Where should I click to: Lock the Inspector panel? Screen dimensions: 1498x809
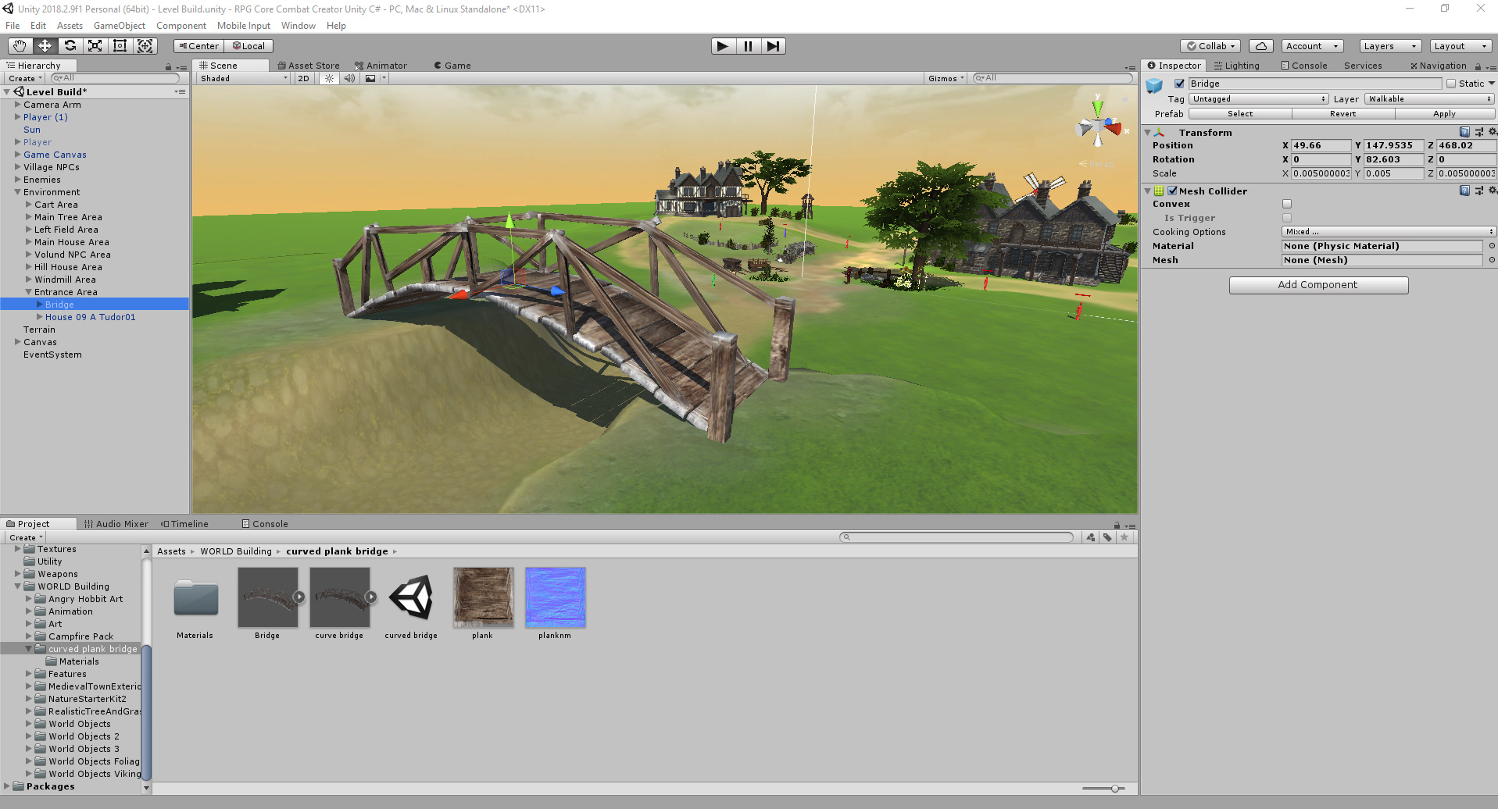point(1478,66)
